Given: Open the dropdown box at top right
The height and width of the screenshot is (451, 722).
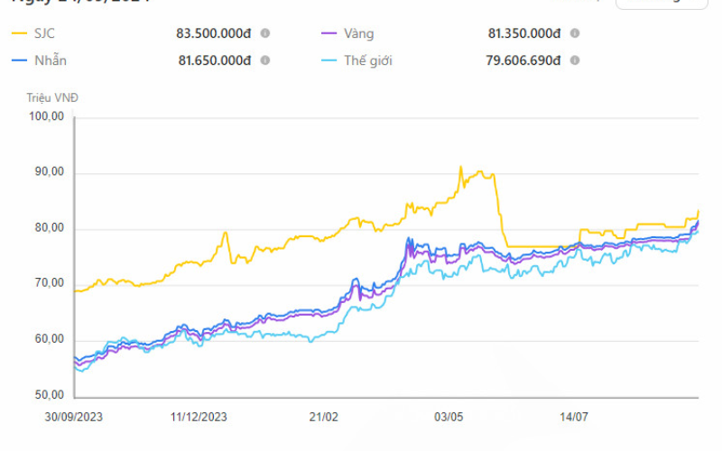Looking at the screenshot, I should (662, 4).
